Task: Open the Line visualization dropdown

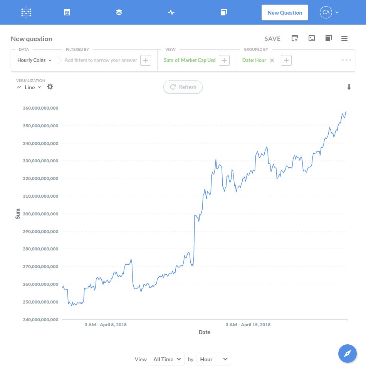Action: tap(29, 87)
